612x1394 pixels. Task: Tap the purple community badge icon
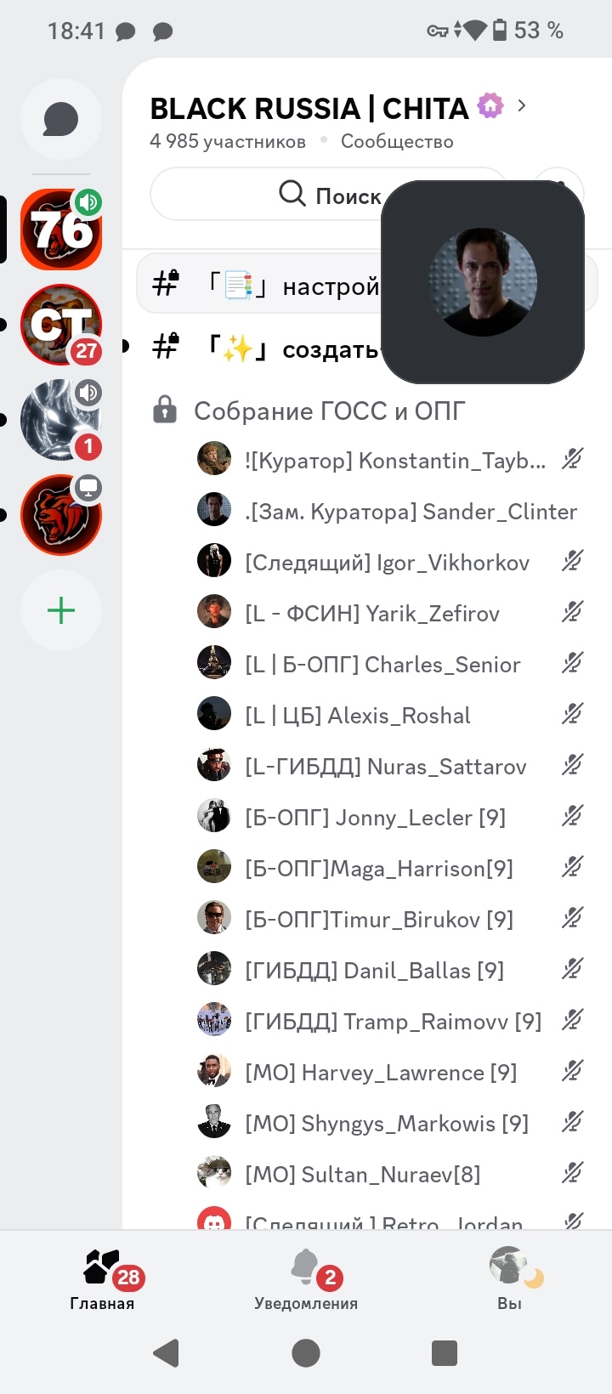pyautogui.click(x=490, y=105)
